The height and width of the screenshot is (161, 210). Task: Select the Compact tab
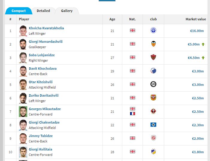pos(19,11)
